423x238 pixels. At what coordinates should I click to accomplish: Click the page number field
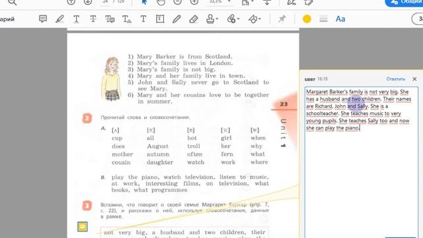tap(106, 1)
